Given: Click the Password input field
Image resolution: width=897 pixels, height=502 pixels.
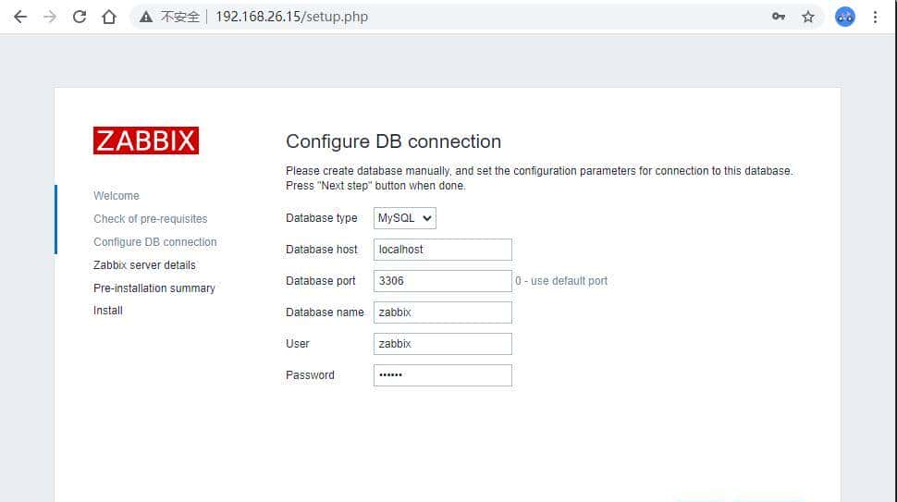Looking at the screenshot, I should pyautogui.click(x=443, y=375).
